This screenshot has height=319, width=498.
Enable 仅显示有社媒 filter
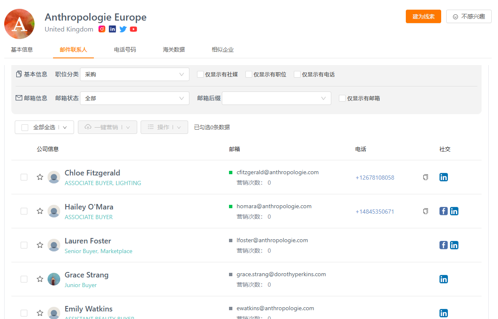click(x=200, y=74)
